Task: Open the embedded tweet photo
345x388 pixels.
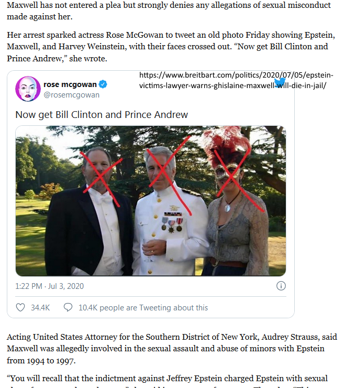Action: pyautogui.click(x=151, y=201)
